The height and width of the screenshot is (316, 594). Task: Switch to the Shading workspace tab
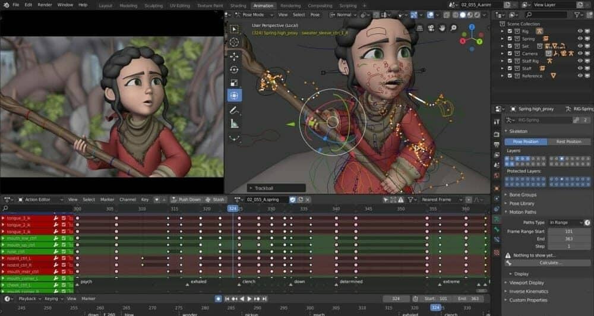click(238, 6)
